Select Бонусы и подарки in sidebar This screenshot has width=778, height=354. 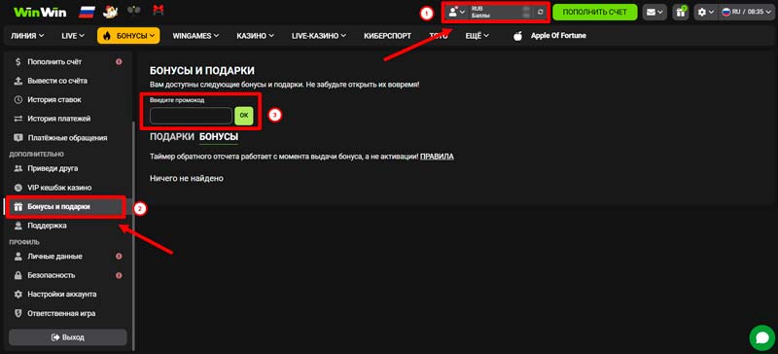point(58,206)
